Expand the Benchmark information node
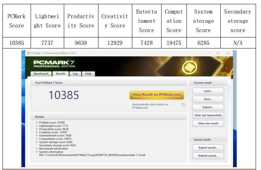Screen dimensions: 261x170 tap(37, 149)
